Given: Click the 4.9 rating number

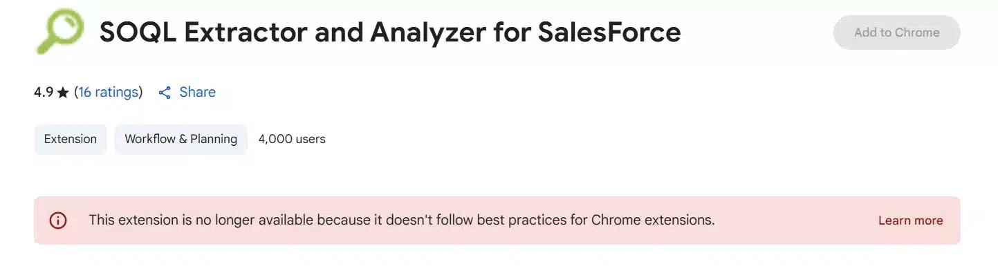Looking at the screenshot, I should pos(44,92).
